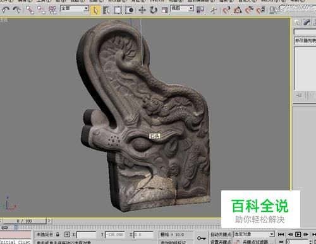This screenshot has height=244, width=316.
Task: Open the selection filter dropdown showing 全部
Action: 75,9
